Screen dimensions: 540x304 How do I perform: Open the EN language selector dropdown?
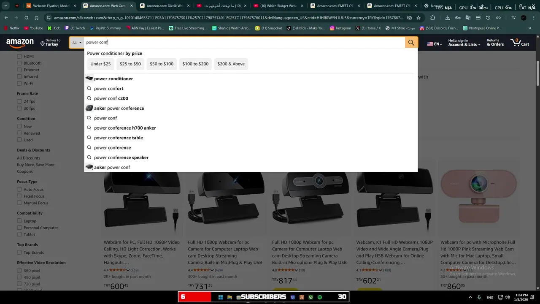pos(435,44)
